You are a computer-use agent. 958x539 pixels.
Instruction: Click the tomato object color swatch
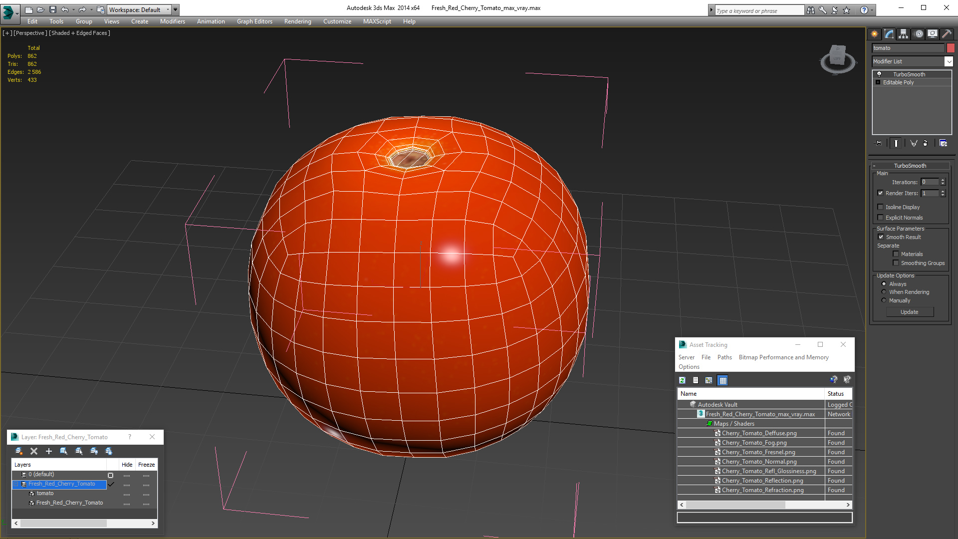tap(951, 48)
